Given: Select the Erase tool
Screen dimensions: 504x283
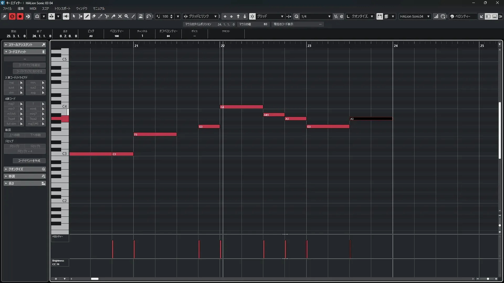Looking at the screenshot, I should click(x=94, y=16).
